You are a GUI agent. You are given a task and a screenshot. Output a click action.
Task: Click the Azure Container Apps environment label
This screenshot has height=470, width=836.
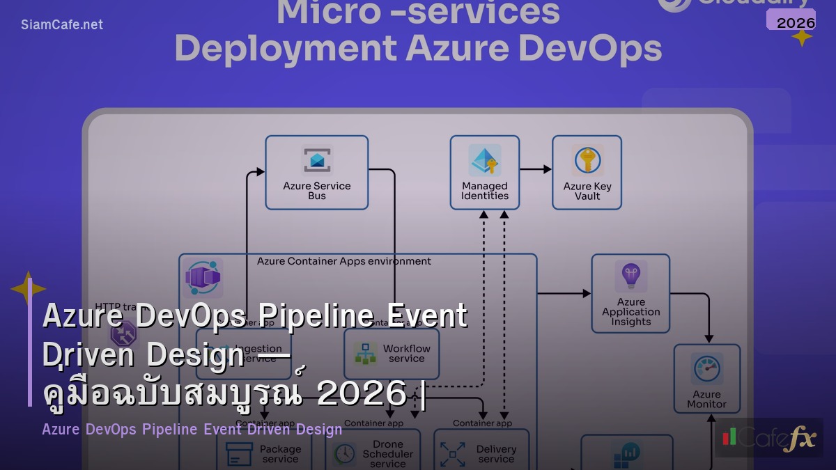tap(343, 261)
